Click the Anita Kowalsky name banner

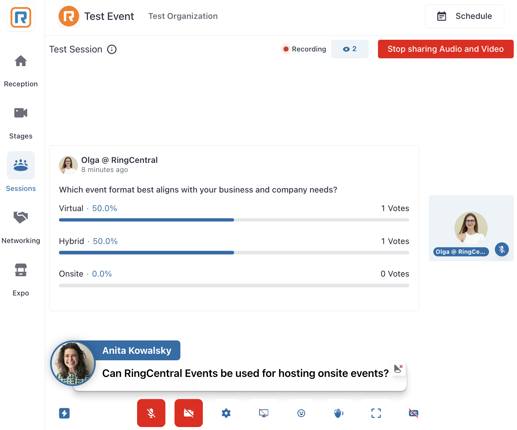click(137, 351)
